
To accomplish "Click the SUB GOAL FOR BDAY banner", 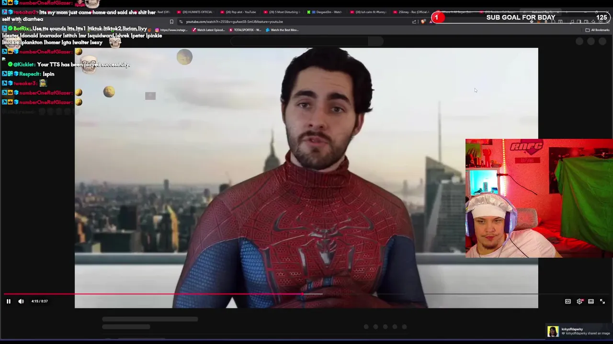I will pyautogui.click(x=521, y=18).
